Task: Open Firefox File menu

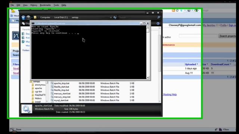Action: 12,5
